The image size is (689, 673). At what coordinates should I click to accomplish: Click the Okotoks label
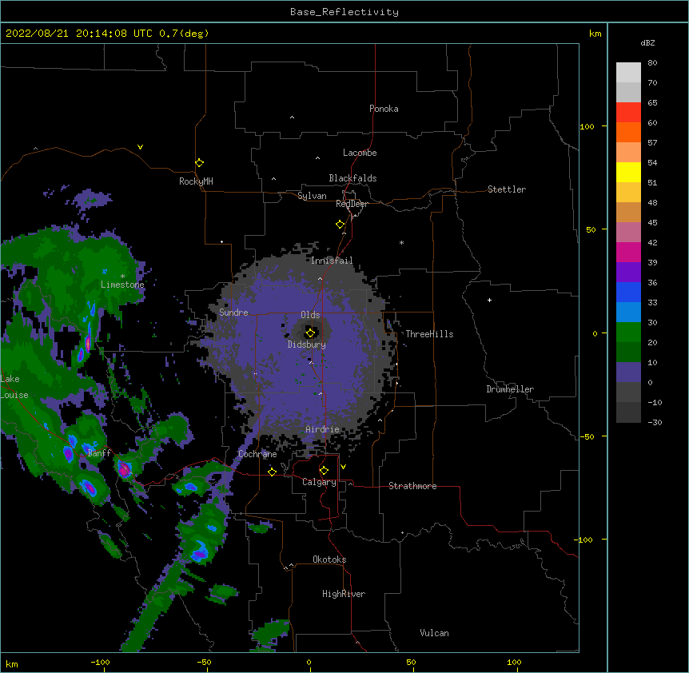pos(329,560)
